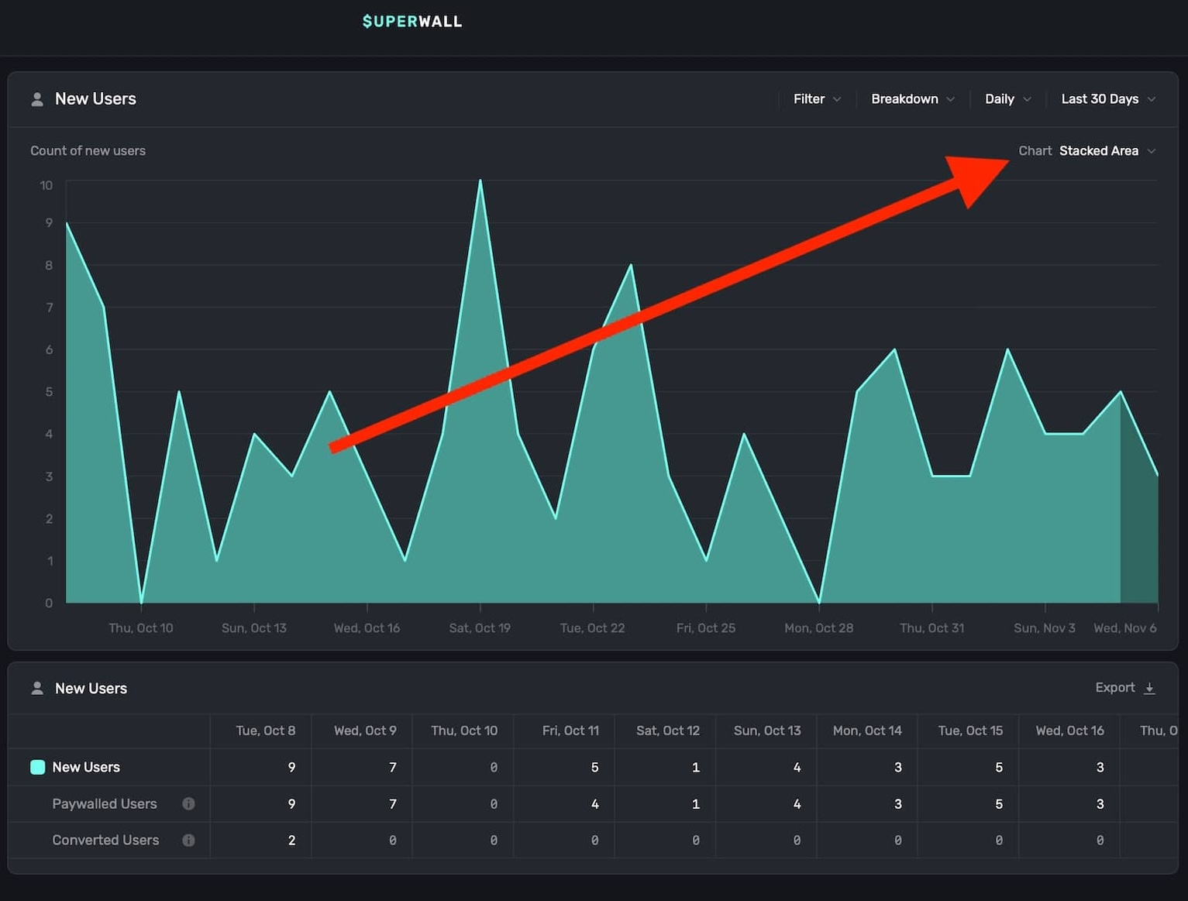The width and height of the screenshot is (1188, 901).
Task: Click the info icon next to Converted Users
Action: point(188,840)
